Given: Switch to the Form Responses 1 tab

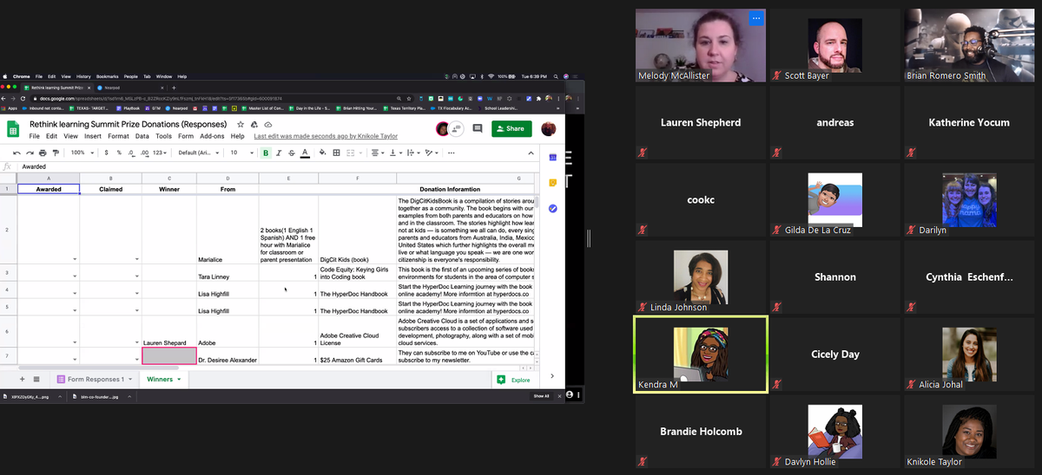Looking at the screenshot, I should pyautogui.click(x=94, y=379).
